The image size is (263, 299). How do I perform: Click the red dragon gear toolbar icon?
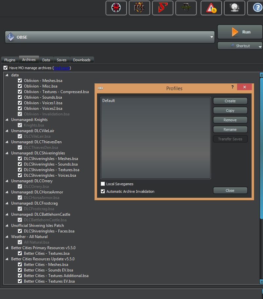coord(116,8)
